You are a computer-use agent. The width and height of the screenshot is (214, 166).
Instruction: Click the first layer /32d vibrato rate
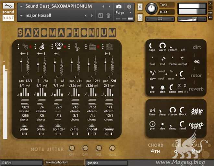coord(25,107)
